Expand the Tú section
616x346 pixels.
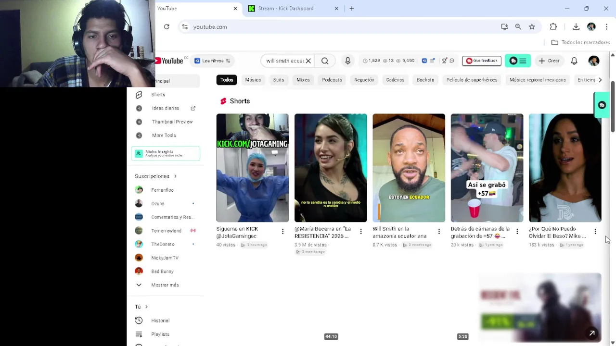click(x=141, y=307)
